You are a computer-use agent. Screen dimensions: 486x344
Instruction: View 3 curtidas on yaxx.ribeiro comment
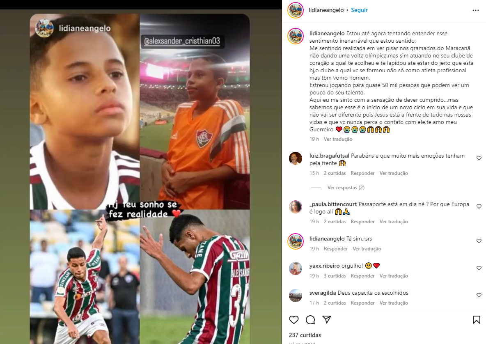pos(335,276)
